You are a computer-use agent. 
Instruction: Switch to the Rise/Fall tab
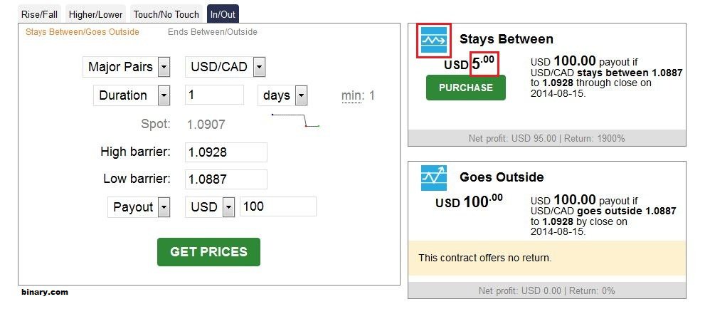pos(40,14)
